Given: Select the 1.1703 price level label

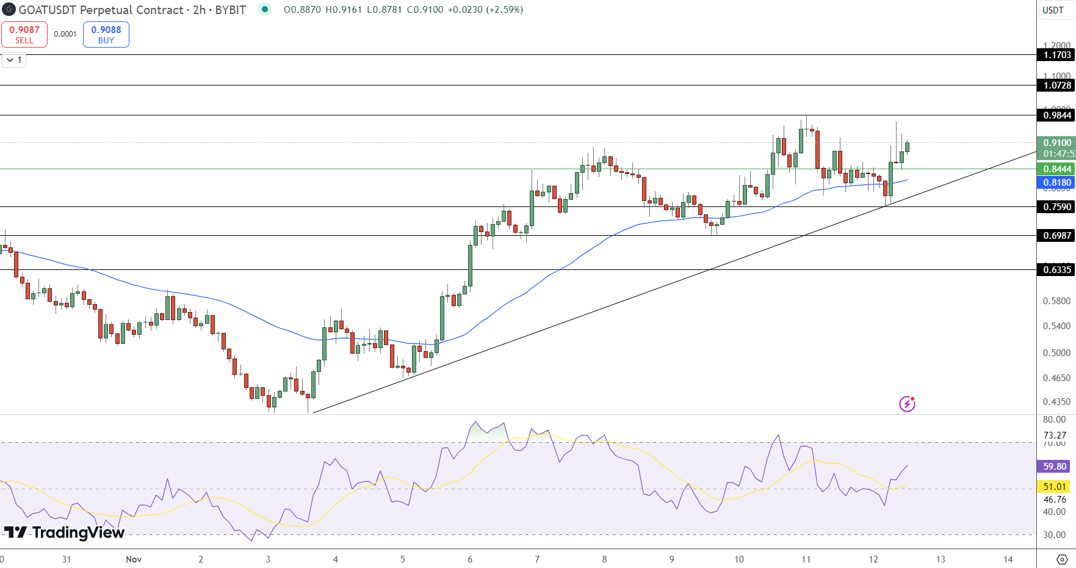Looking at the screenshot, I should [x=1057, y=55].
